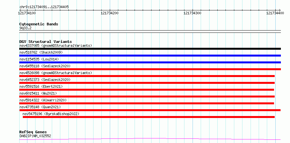The image size is (290, 143).
Task: Click the red nsv6452373 variant bar
Action: click(x=147, y=83)
